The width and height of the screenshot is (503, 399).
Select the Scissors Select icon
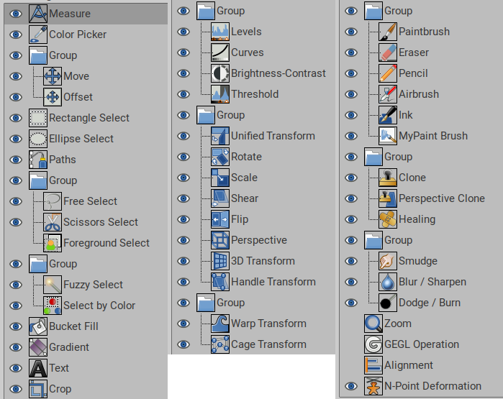(x=53, y=222)
